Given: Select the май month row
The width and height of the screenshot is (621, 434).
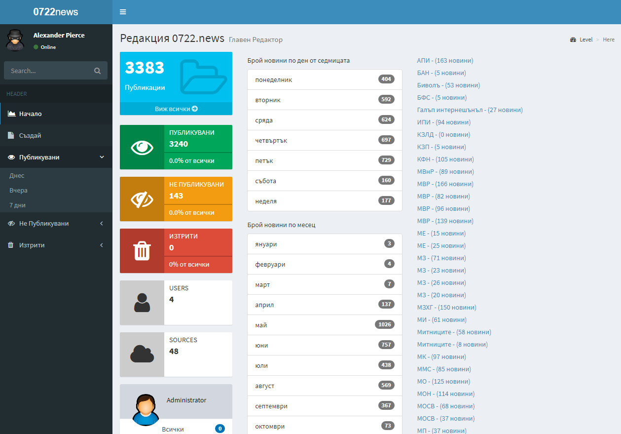Looking at the screenshot, I should [325, 325].
